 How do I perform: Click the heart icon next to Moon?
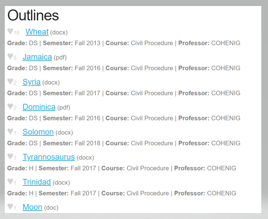click(10, 207)
